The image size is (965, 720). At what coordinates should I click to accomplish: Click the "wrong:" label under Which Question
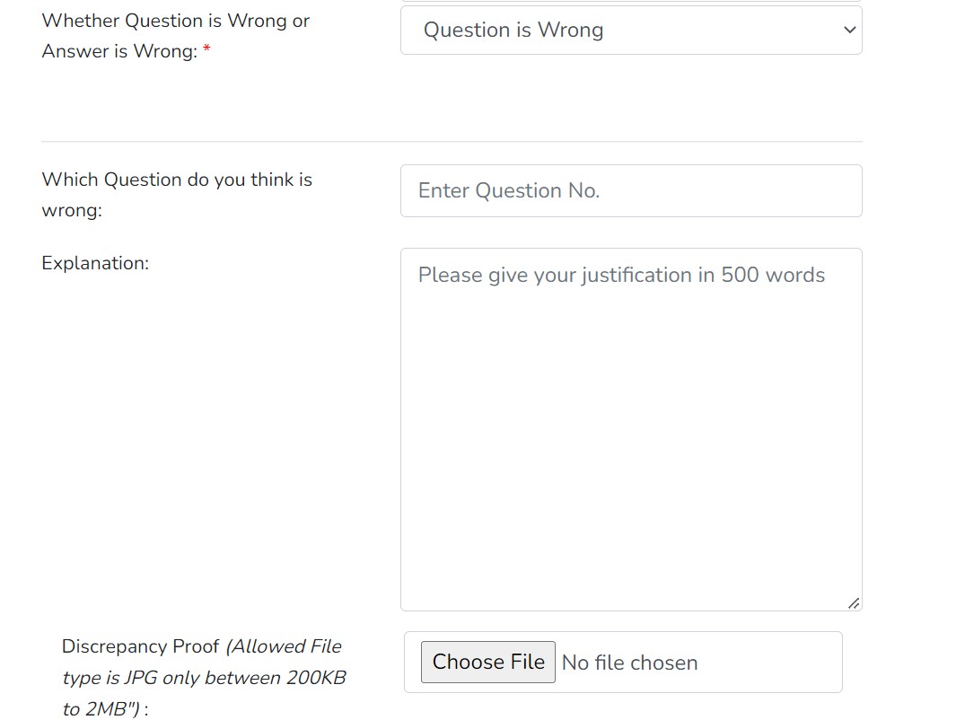pos(72,211)
